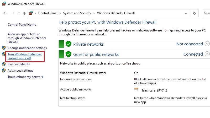Select System and Security breadcrumb item
The height and width of the screenshot is (118, 210).
(x=77, y=13)
